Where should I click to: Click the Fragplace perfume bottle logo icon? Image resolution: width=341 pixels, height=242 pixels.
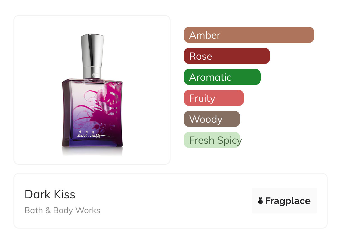click(x=261, y=201)
